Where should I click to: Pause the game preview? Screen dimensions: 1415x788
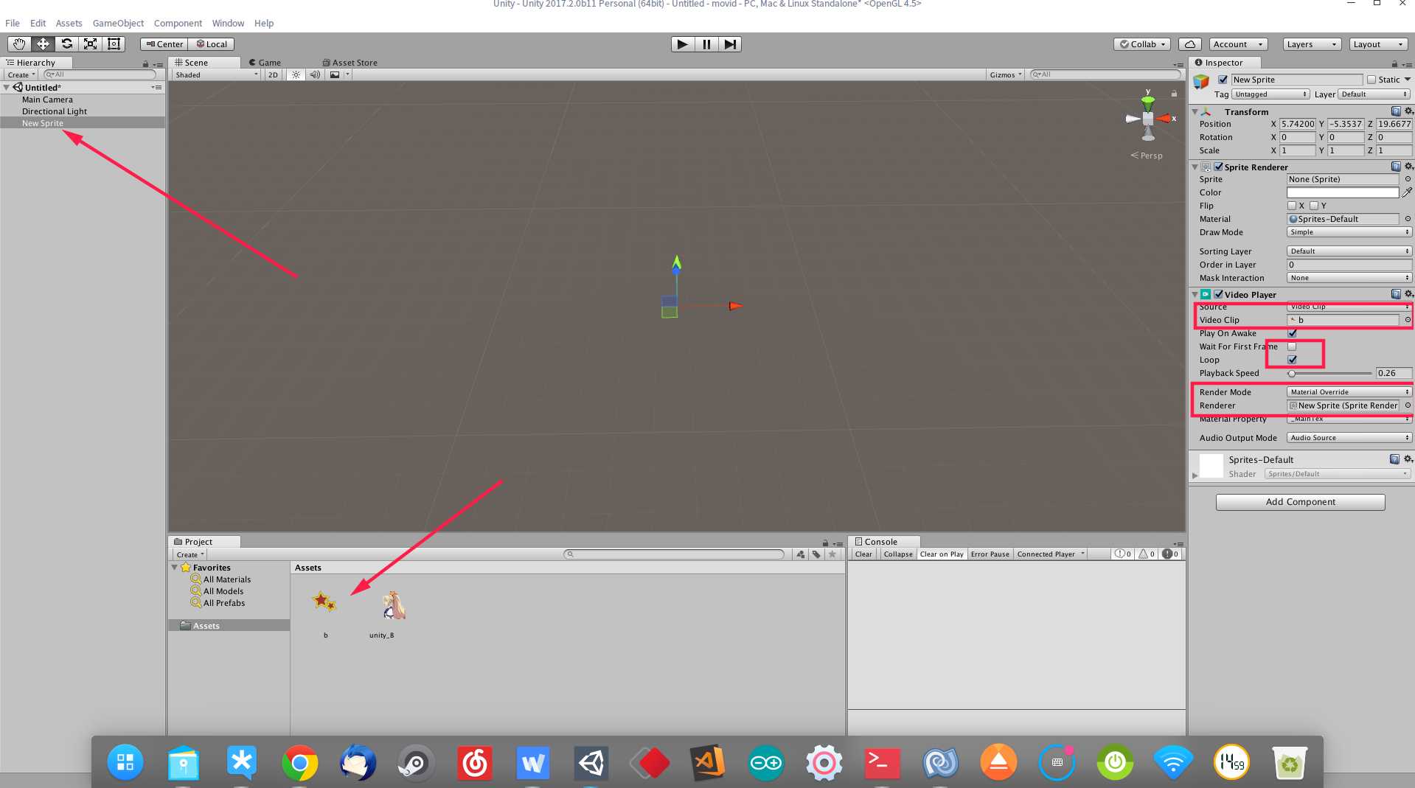(x=706, y=44)
